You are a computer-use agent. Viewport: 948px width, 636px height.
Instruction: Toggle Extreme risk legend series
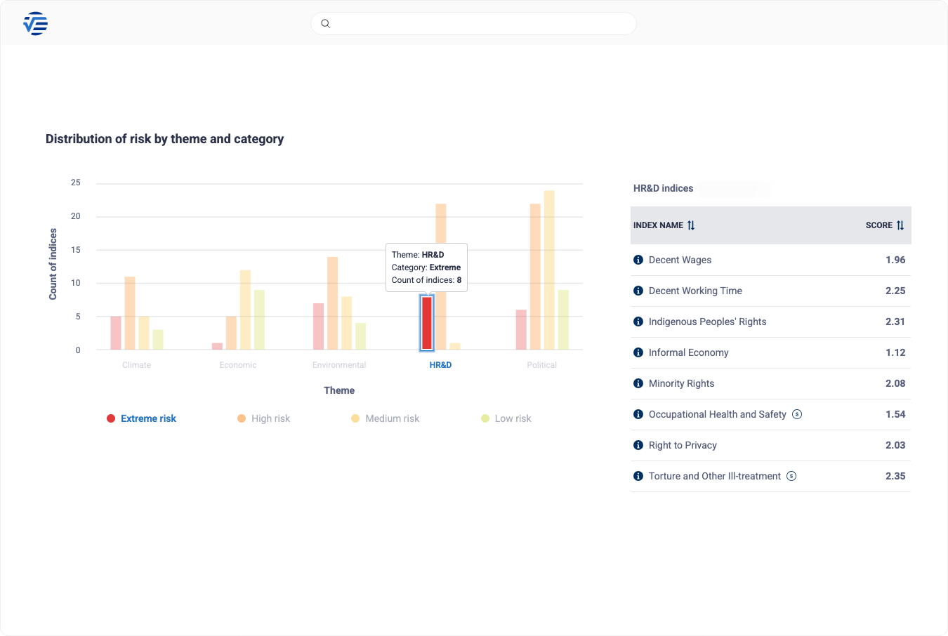point(141,418)
